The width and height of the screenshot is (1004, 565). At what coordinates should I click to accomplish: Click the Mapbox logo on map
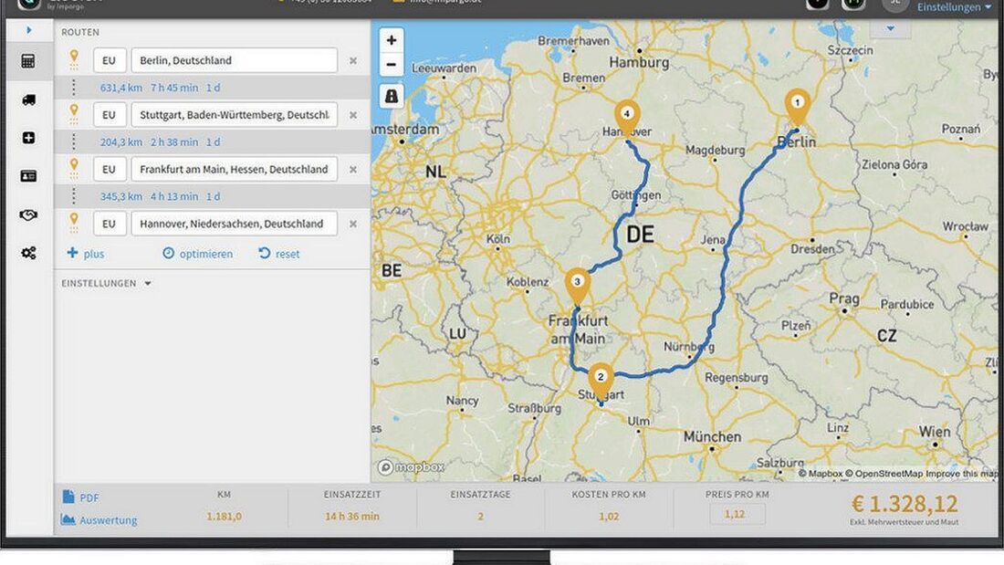(411, 467)
